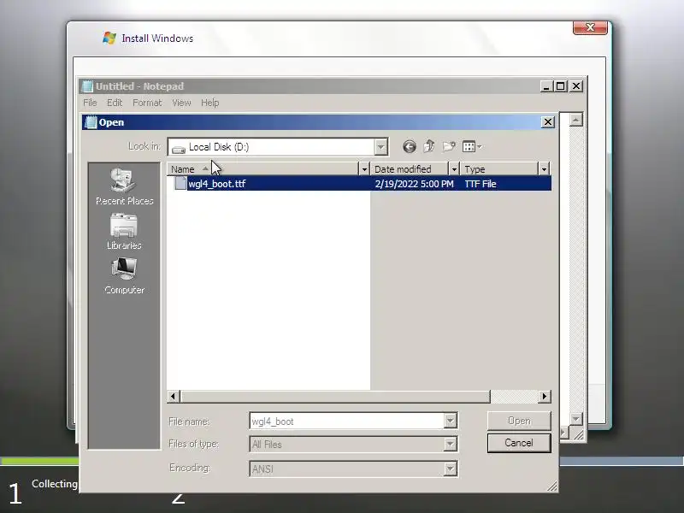This screenshot has width=684, height=513.
Task: Open the View Menu icon dropdown
Action: (x=472, y=146)
